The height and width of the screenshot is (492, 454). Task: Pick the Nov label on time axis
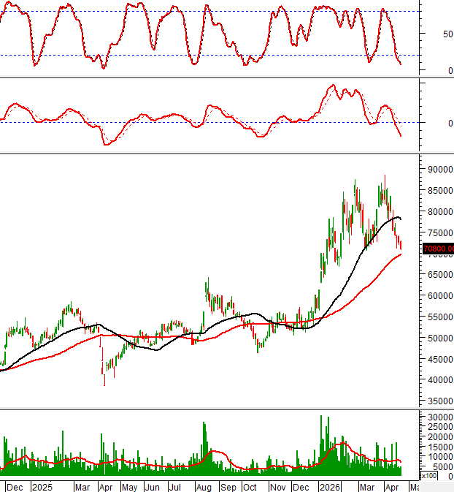pos(277,487)
